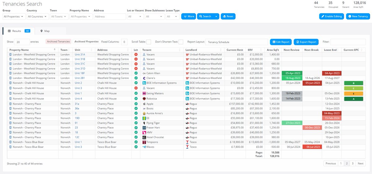This screenshot has height=174, width=372.
Task: Click the Fixed Columns number field
Action: click(x=124, y=42)
